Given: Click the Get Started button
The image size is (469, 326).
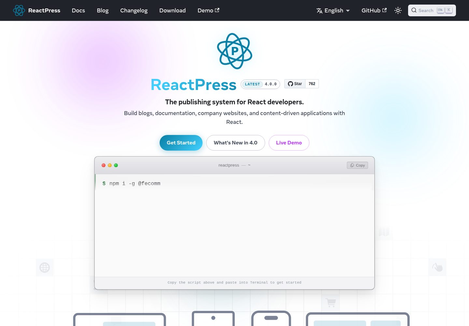Looking at the screenshot, I should 181,143.
